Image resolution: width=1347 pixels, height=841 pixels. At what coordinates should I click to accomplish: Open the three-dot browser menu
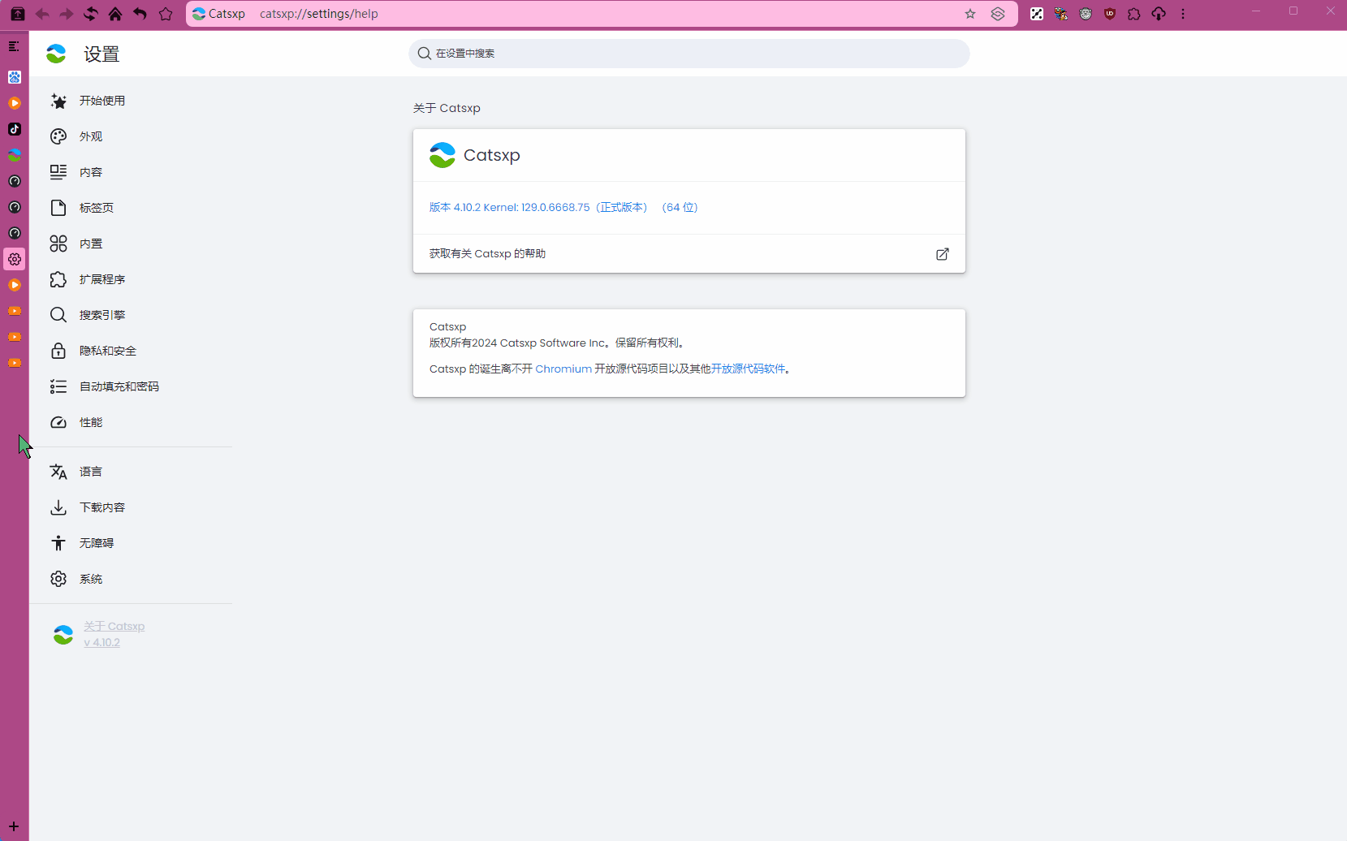pyautogui.click(x=1183, y=14)
